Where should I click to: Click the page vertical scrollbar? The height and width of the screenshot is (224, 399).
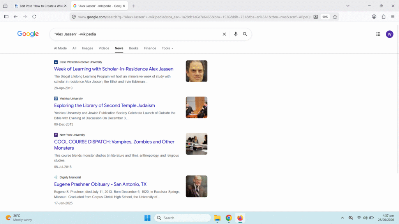point(398,99)
